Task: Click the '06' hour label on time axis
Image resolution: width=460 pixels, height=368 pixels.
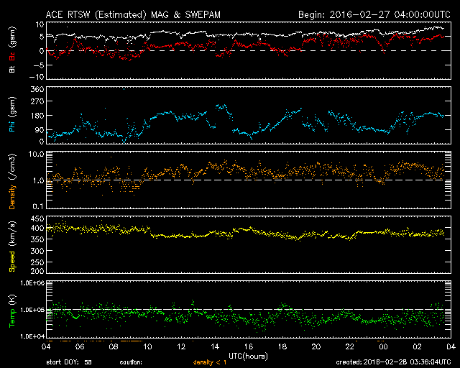Action: 80,346
